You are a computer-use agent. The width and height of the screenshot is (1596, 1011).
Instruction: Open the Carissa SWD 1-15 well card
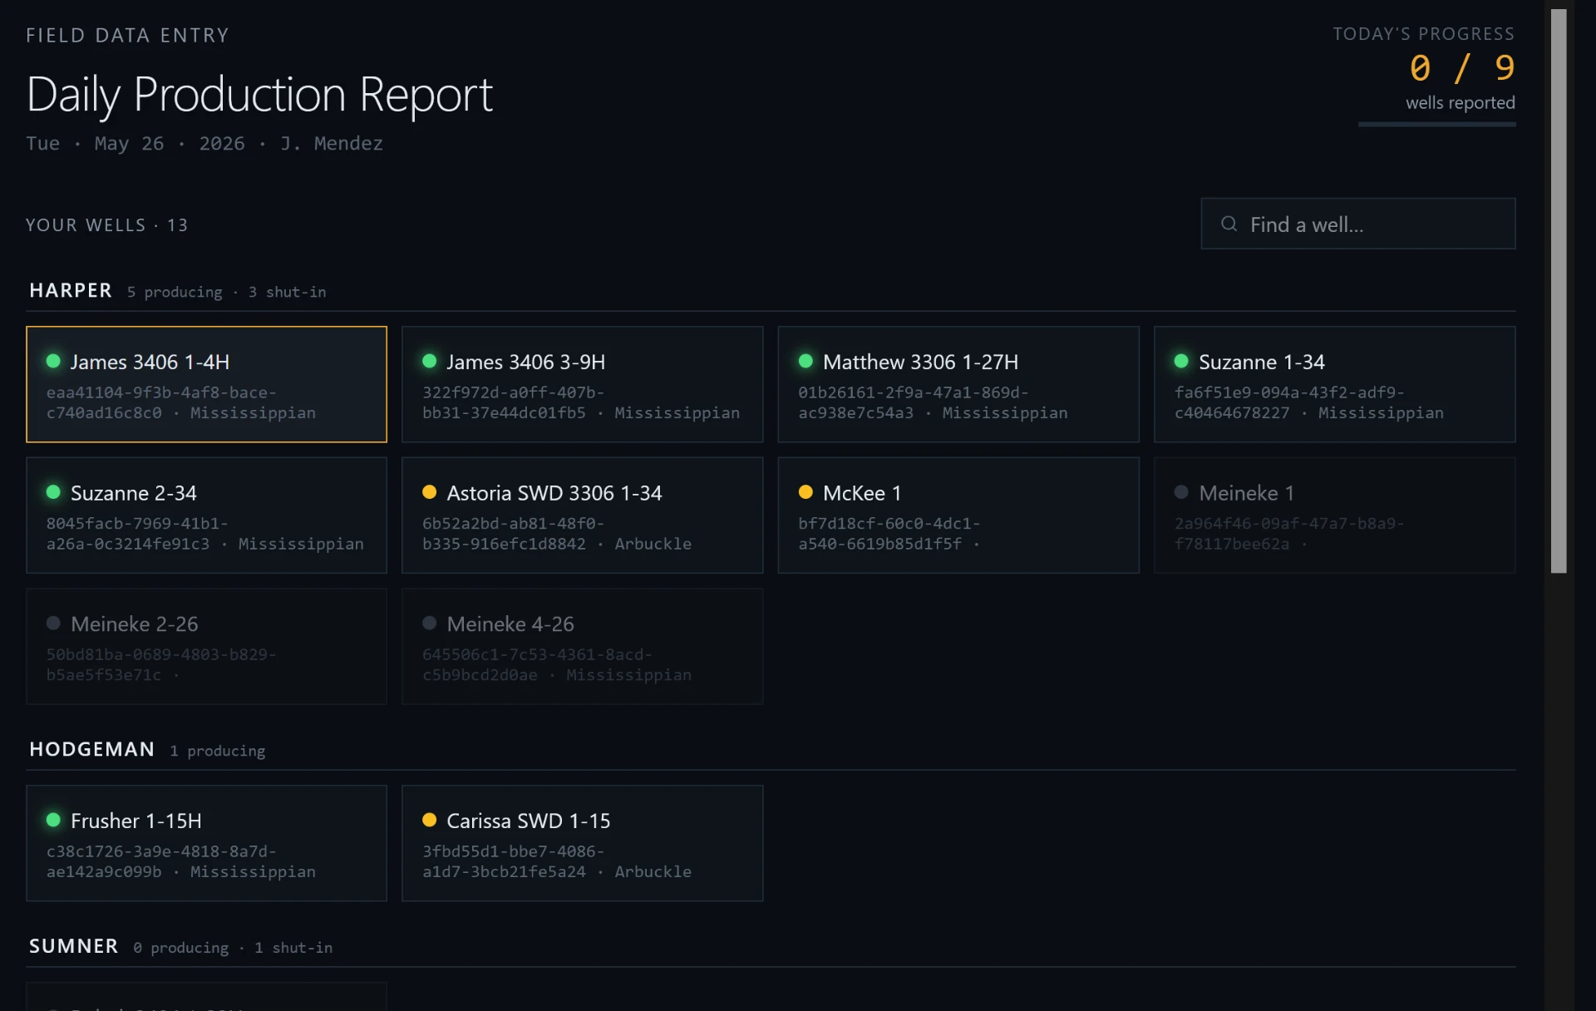pos(582,843)
